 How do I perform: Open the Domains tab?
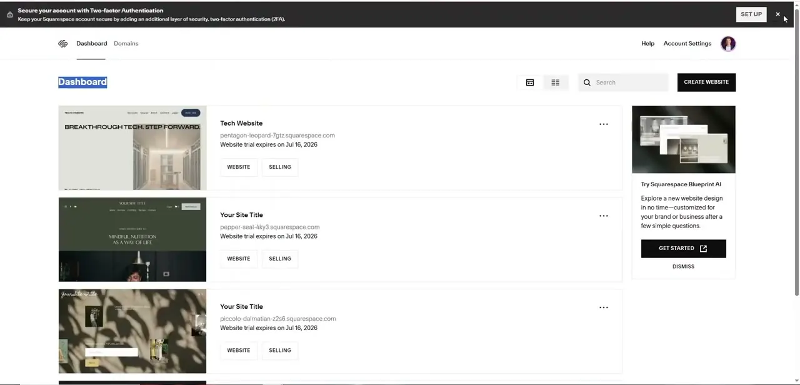pos(126,44)
